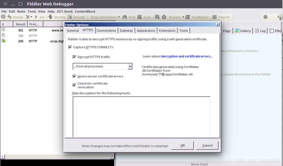Click Cancel in Fiddler Options

207,145
